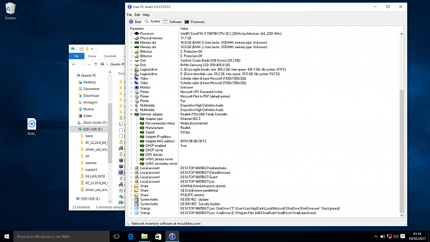Click the first Video adapter icon

coord(136,79)
